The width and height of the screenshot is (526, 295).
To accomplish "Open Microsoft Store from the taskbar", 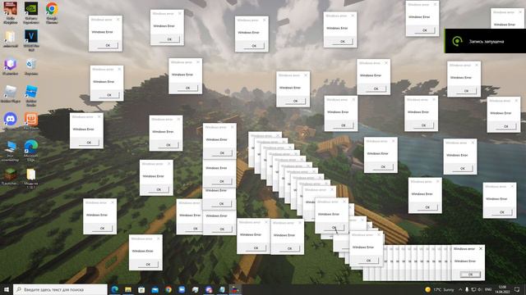I will 141,289.
